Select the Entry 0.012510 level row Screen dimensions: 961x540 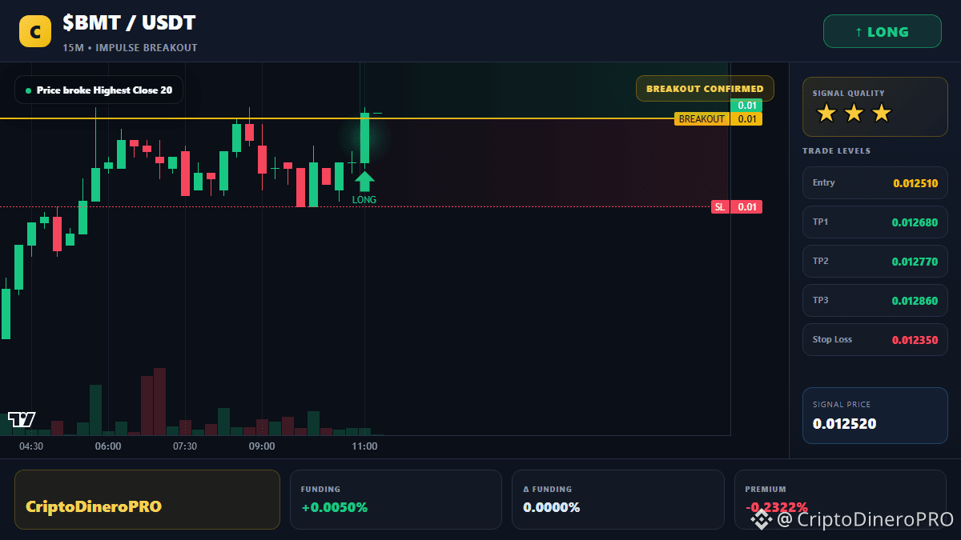pos(875,183)
